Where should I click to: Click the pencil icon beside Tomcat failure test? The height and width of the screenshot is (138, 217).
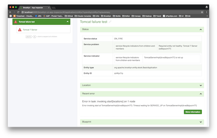pos(110,22)
